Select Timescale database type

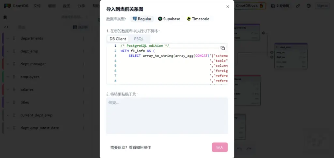click(x=198, y=19)
